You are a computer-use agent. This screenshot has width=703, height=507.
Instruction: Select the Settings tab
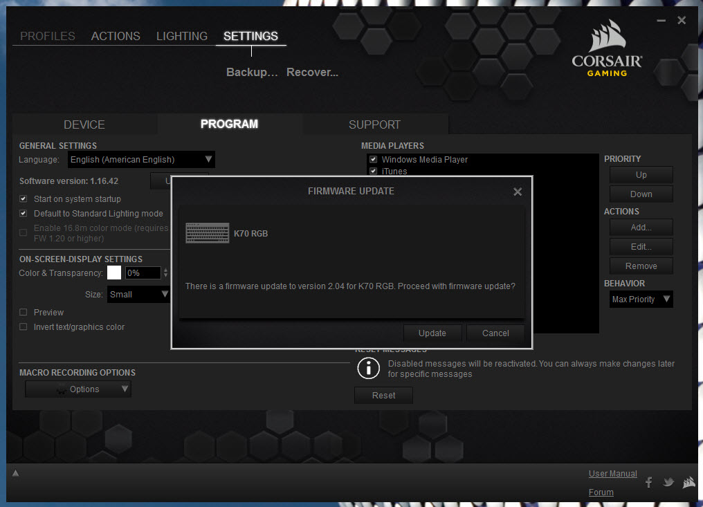(x=250, y=36)
